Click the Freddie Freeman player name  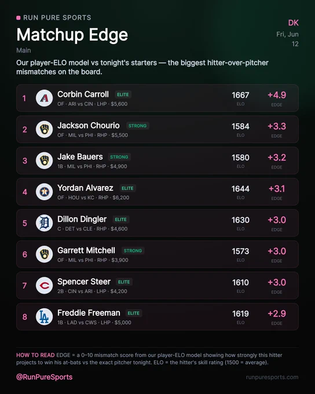click(89, 313)
